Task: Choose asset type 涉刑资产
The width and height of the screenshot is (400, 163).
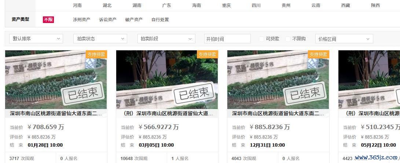Action: (82, 20)
